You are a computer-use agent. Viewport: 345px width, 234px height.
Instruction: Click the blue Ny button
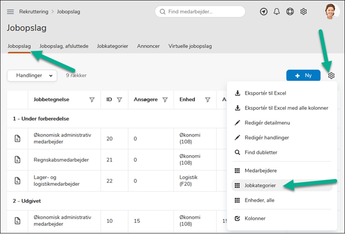(x=303, y=76)
